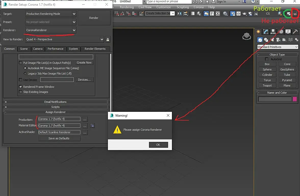The height and width of the screenshot is (196, 300).
Task: Open the Create panel tab (sun icon)
Action: [258, 32]
